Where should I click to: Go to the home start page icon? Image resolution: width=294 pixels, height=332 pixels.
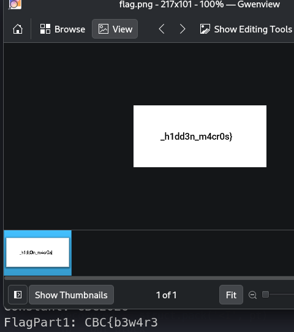coord(18,29)
